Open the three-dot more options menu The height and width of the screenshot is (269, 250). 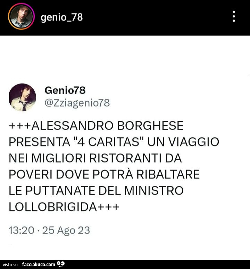coord(234,16)
